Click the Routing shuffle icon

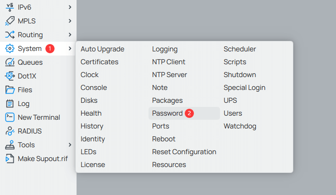tap(10, 35)
